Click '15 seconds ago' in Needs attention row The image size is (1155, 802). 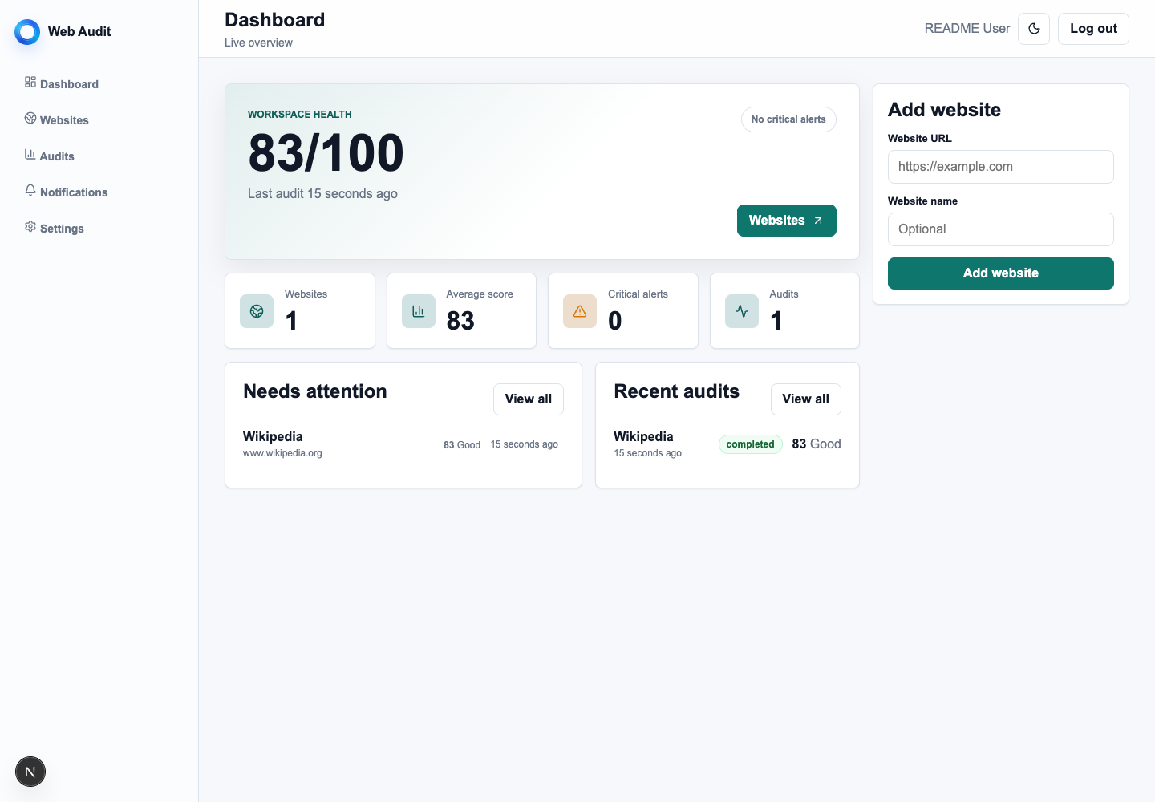tap(525, 444)
